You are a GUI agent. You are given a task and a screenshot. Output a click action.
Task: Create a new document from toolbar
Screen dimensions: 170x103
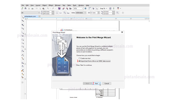coord(22,8)
